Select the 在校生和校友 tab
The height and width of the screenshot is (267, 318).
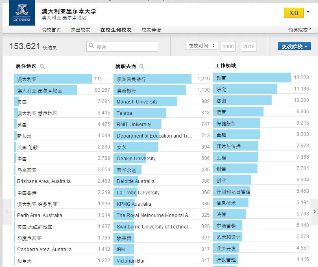coord(116,30)
